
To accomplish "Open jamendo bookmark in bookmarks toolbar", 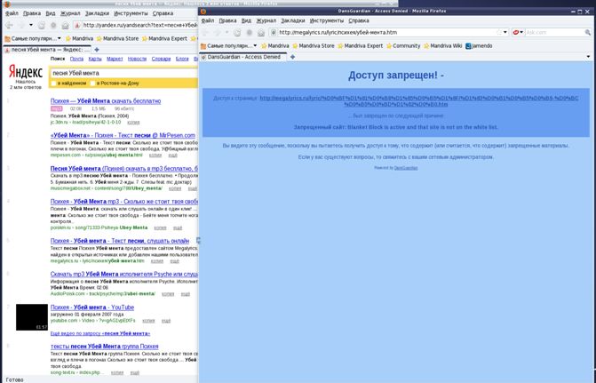I will tap(479, 46).
